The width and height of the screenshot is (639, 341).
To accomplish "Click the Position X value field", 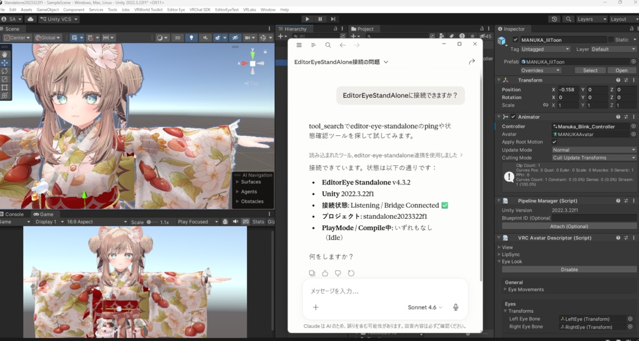I will coord(568,90).
